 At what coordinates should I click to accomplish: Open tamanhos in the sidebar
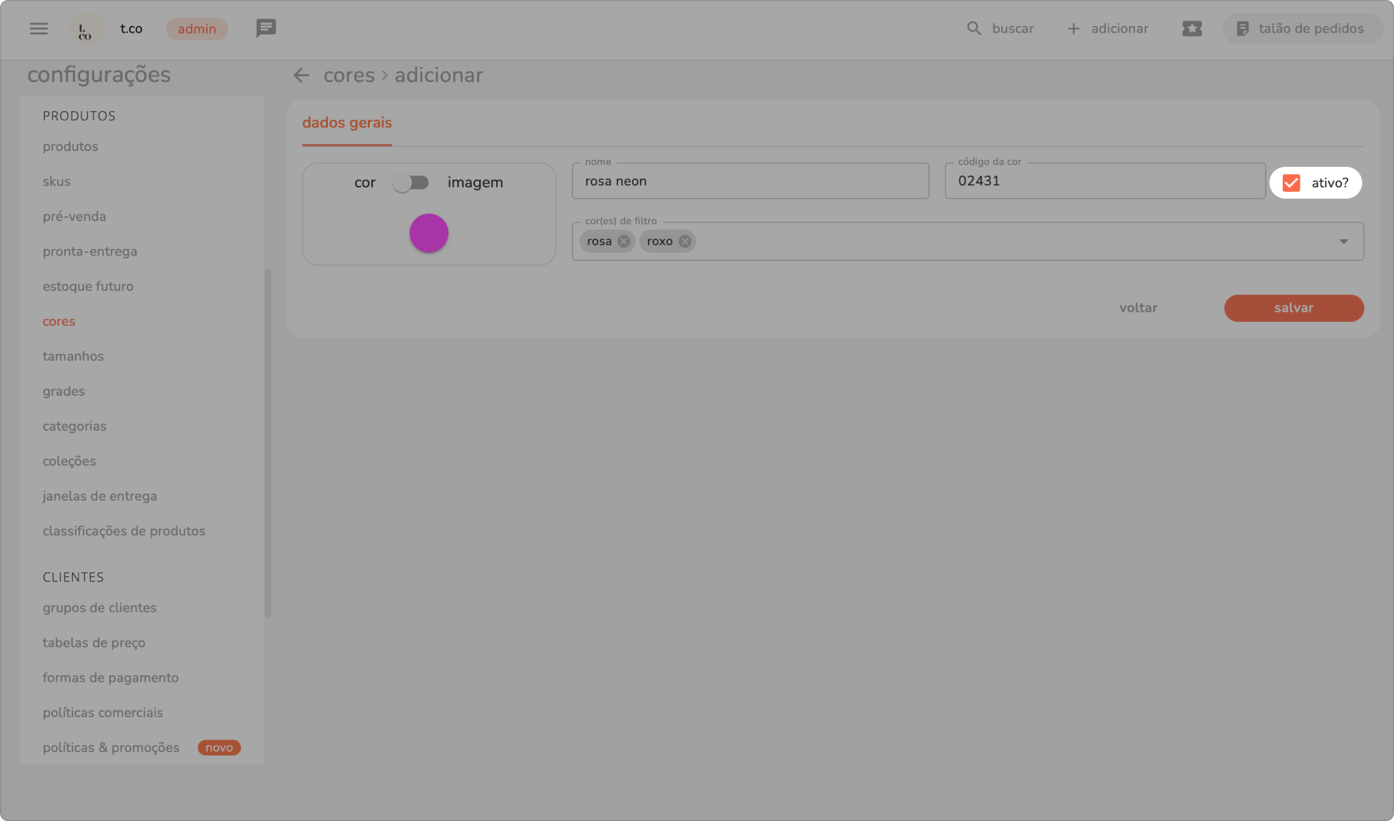73,356
